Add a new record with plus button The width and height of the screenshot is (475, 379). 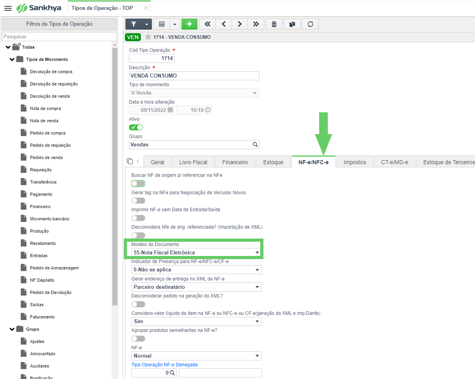189,24
